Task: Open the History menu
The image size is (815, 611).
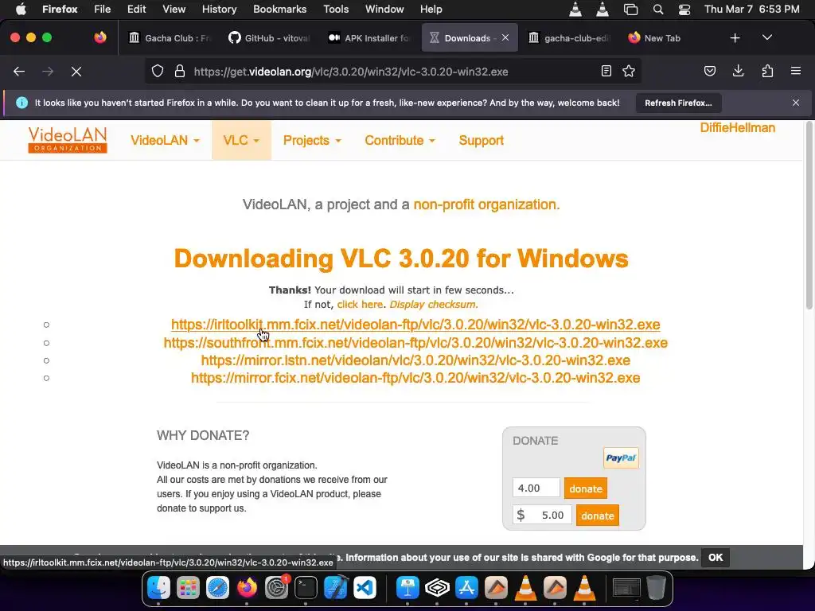Action: [219, 10]
